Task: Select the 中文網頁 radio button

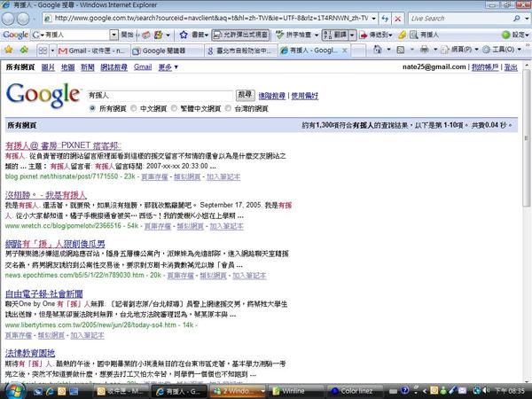Action: tap(134, 108)
